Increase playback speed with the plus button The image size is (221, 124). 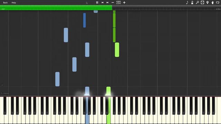tap(124, 2)
